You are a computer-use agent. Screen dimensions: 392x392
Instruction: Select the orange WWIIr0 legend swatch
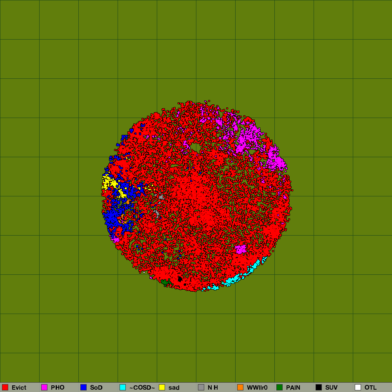pos(240,387)
